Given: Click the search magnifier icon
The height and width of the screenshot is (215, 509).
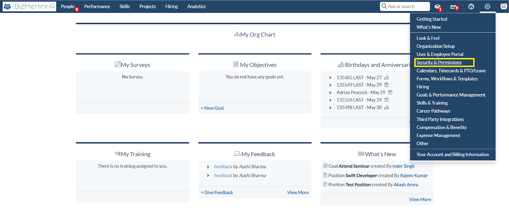Looking at the screenshot, I should click(x=384, y=6).
